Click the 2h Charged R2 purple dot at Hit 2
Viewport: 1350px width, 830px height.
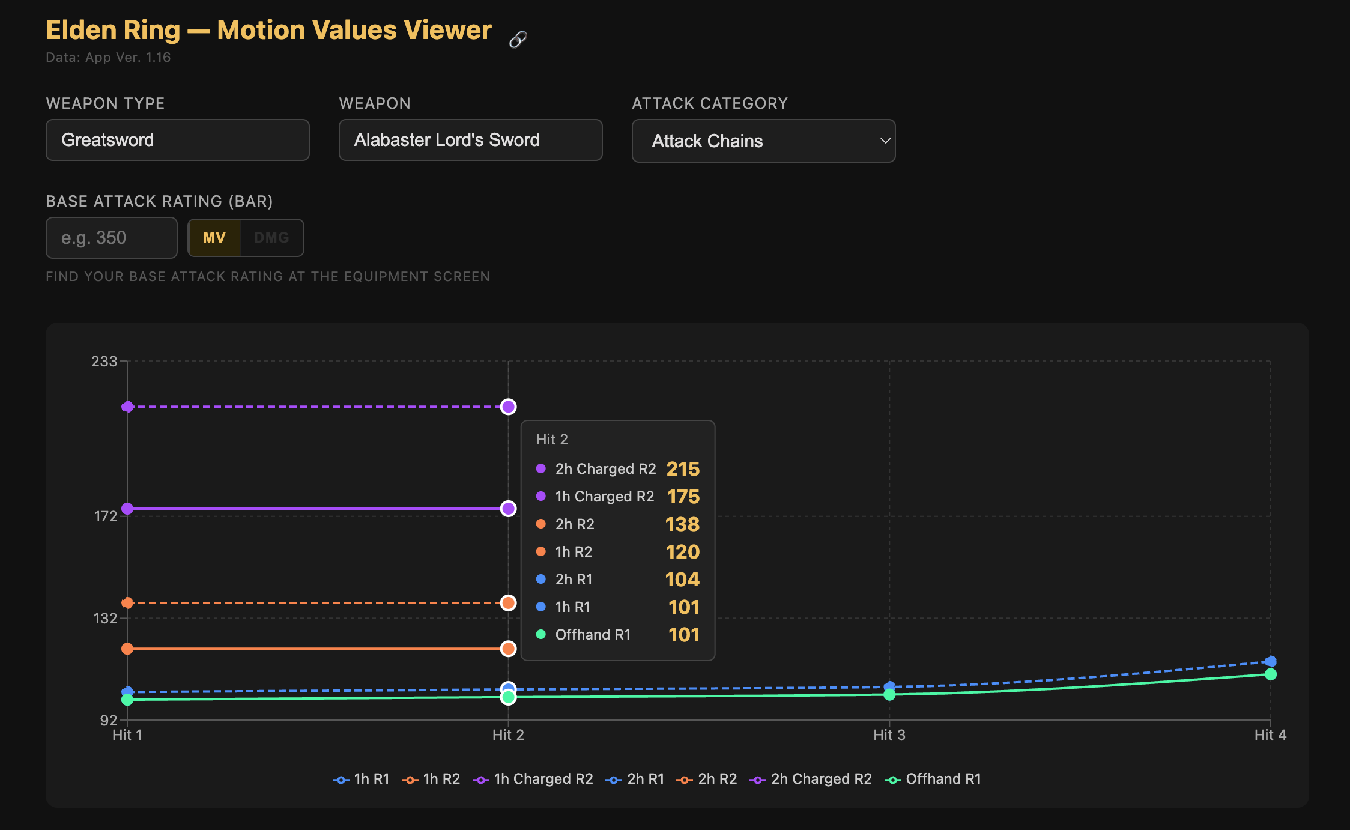(508, 407)
